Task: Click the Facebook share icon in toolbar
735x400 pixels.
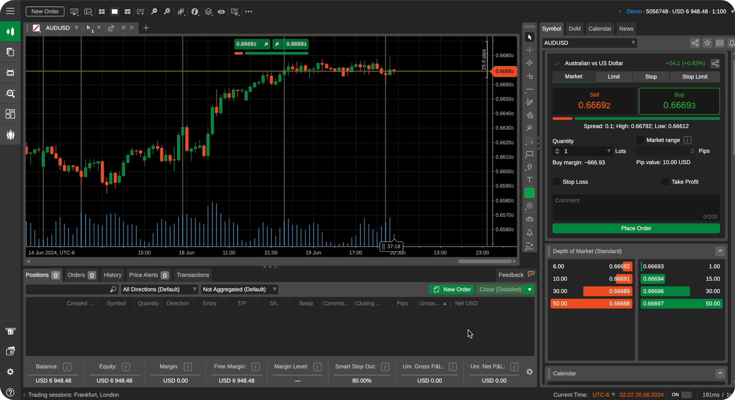Action: click(195, 12)
